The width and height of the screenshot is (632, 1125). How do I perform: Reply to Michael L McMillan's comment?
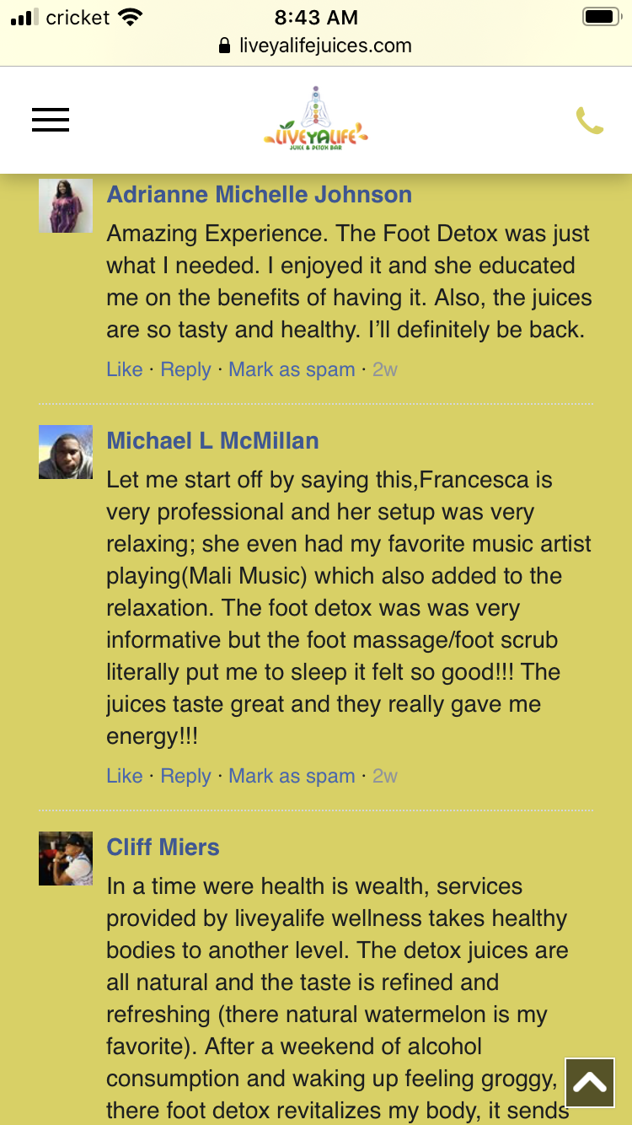[x=185, y=776]
